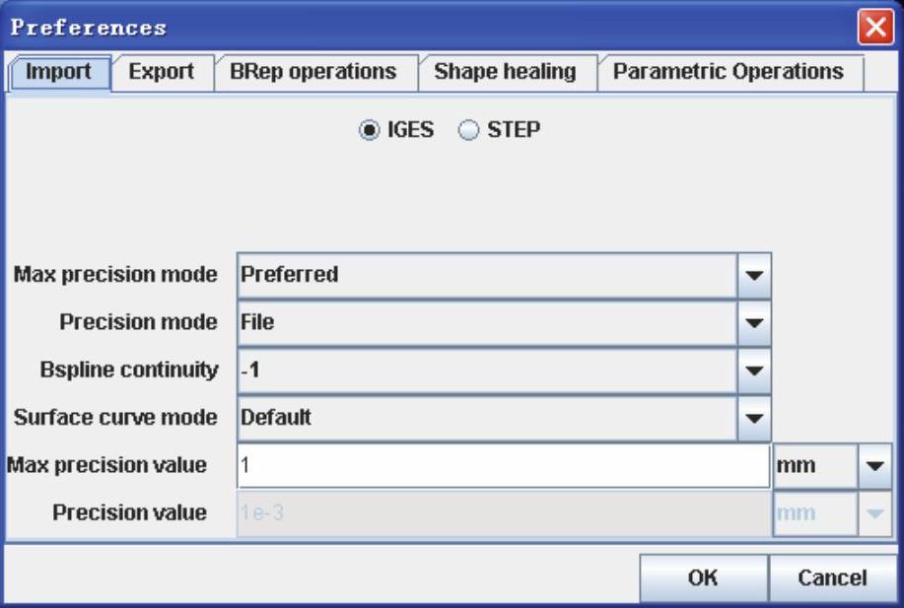Click the Default surface curve mode box
This screenshot has width=904, height=608.
487,417
